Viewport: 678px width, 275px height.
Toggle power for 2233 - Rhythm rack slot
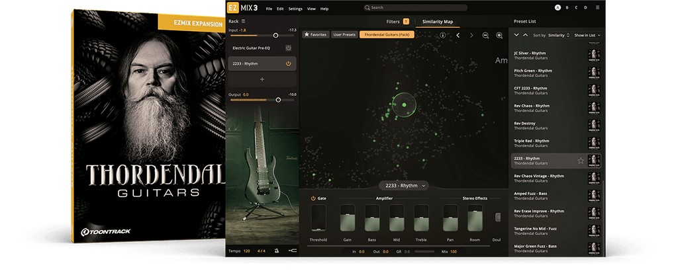[289, 63]
